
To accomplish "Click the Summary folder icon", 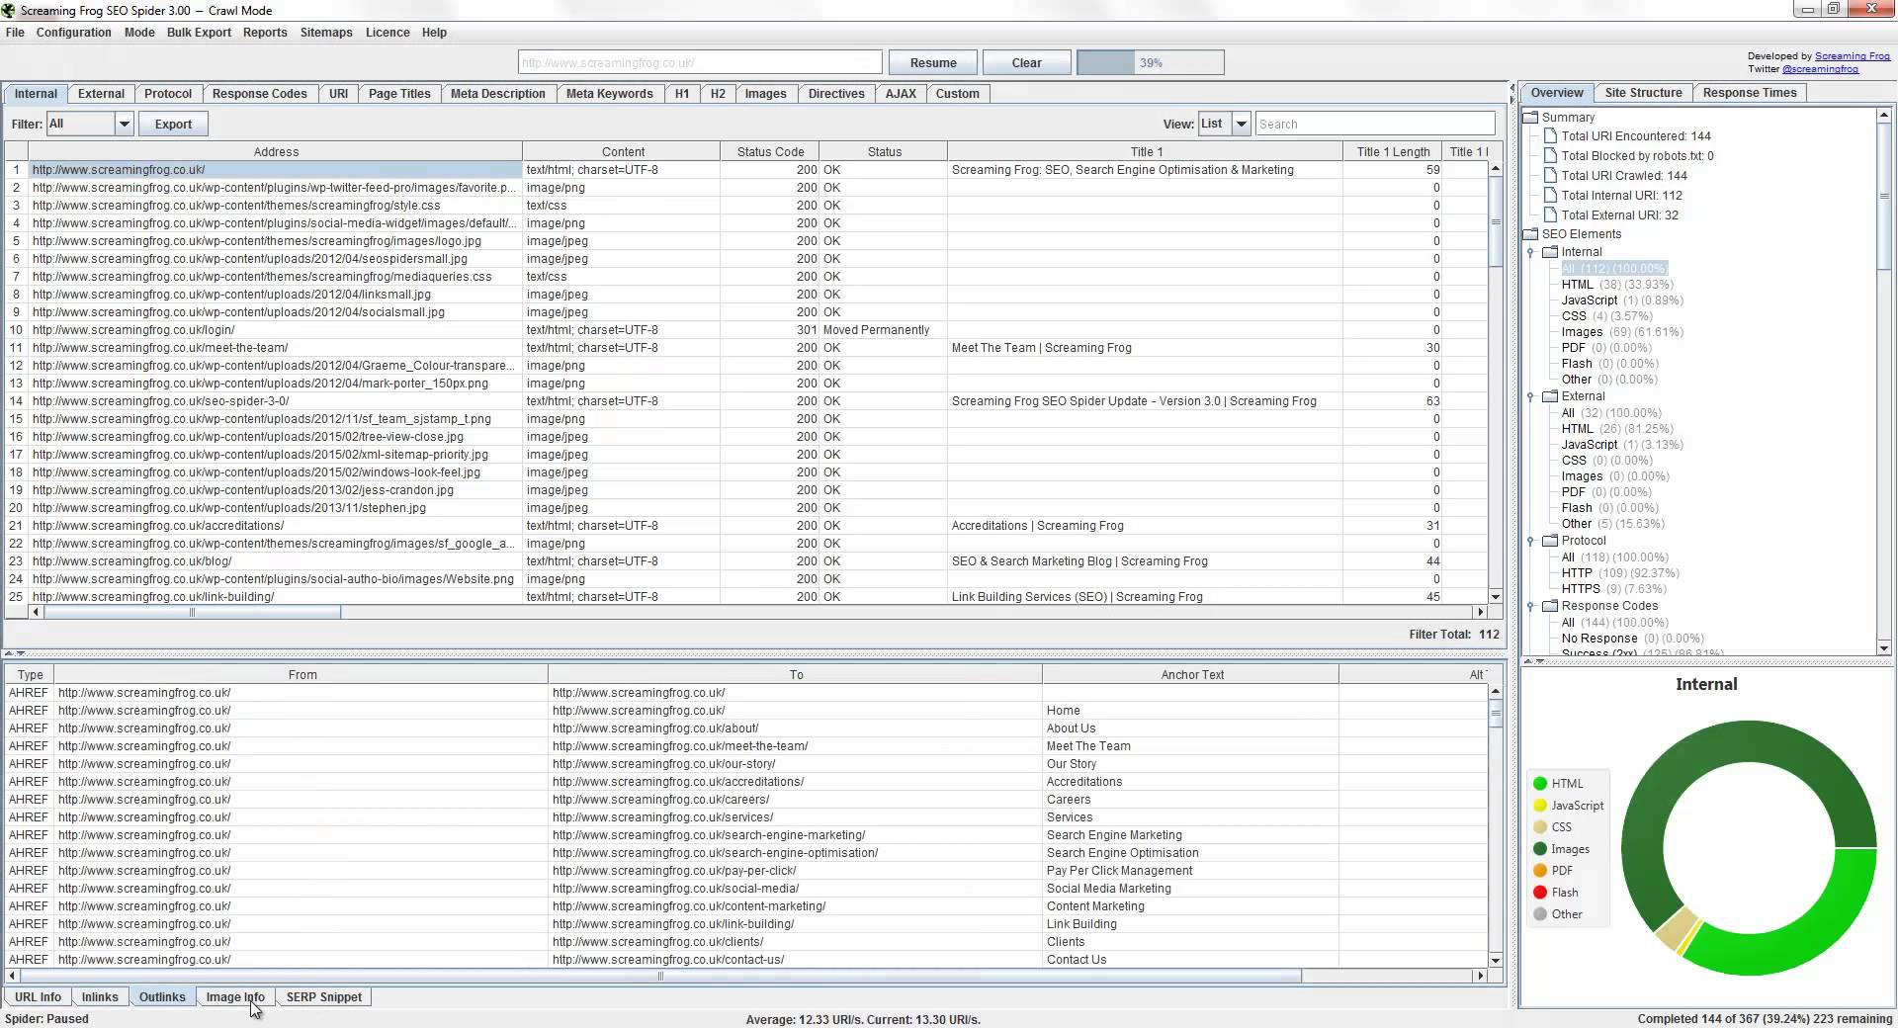I will pos(1530,117).
